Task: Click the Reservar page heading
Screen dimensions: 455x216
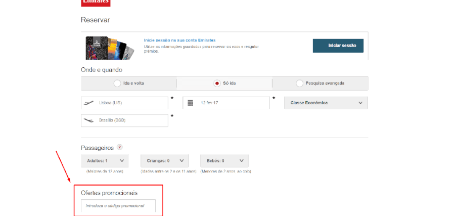Action: click(96, 20)
